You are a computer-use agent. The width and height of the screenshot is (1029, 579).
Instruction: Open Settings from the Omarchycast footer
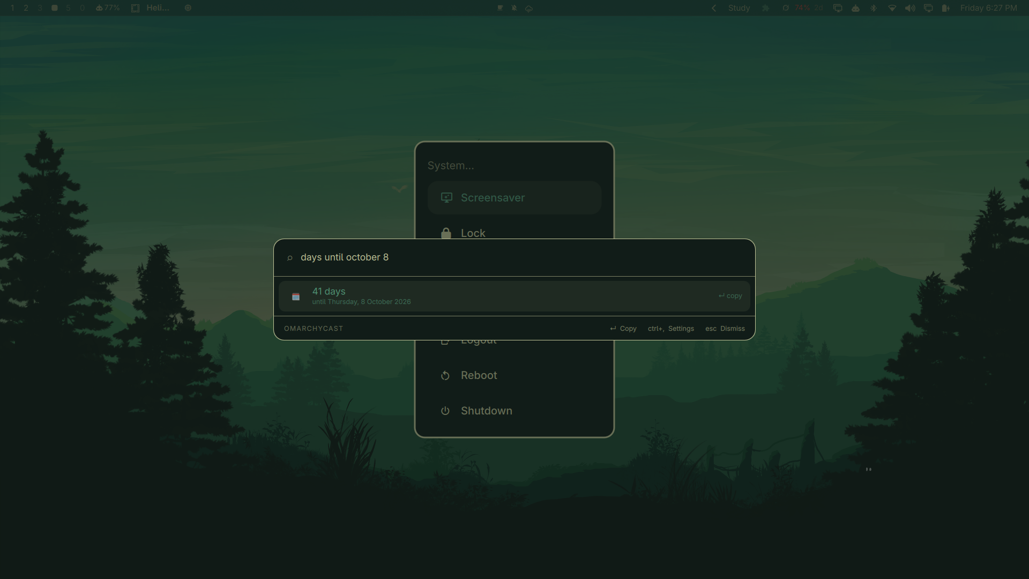point(671,329)
